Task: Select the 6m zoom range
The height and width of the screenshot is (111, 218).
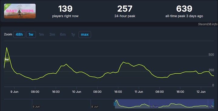Action: coord(63,34)
